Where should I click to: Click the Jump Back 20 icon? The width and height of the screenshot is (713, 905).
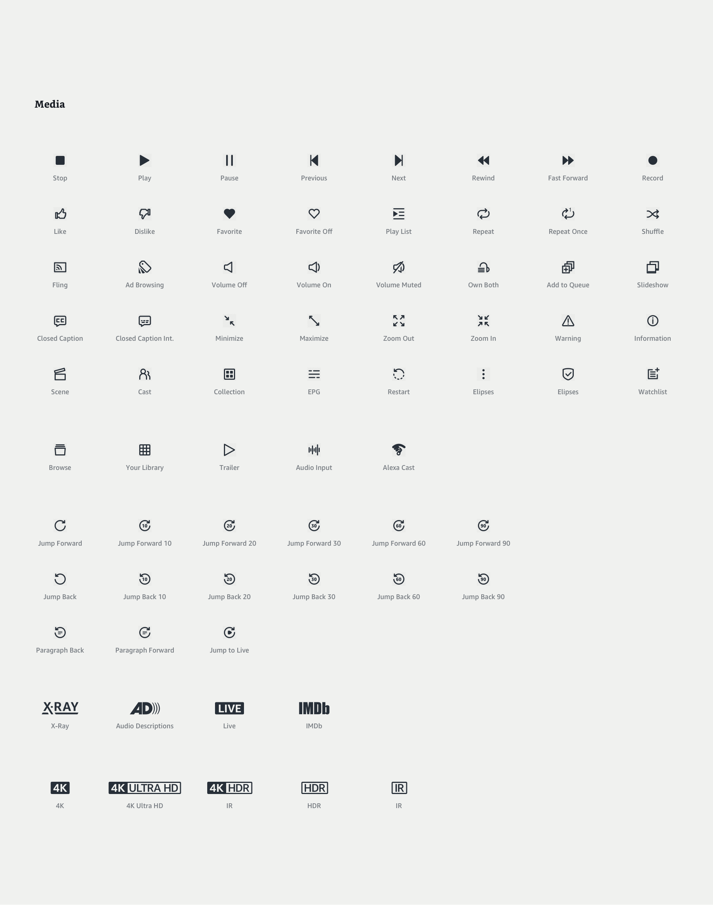[x=229, y=579]
